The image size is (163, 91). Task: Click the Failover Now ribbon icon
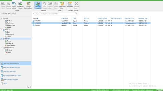[3, 5]
